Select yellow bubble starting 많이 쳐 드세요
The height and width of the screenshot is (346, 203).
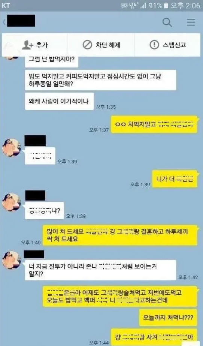pyautogui.click(x=120, y=235)
